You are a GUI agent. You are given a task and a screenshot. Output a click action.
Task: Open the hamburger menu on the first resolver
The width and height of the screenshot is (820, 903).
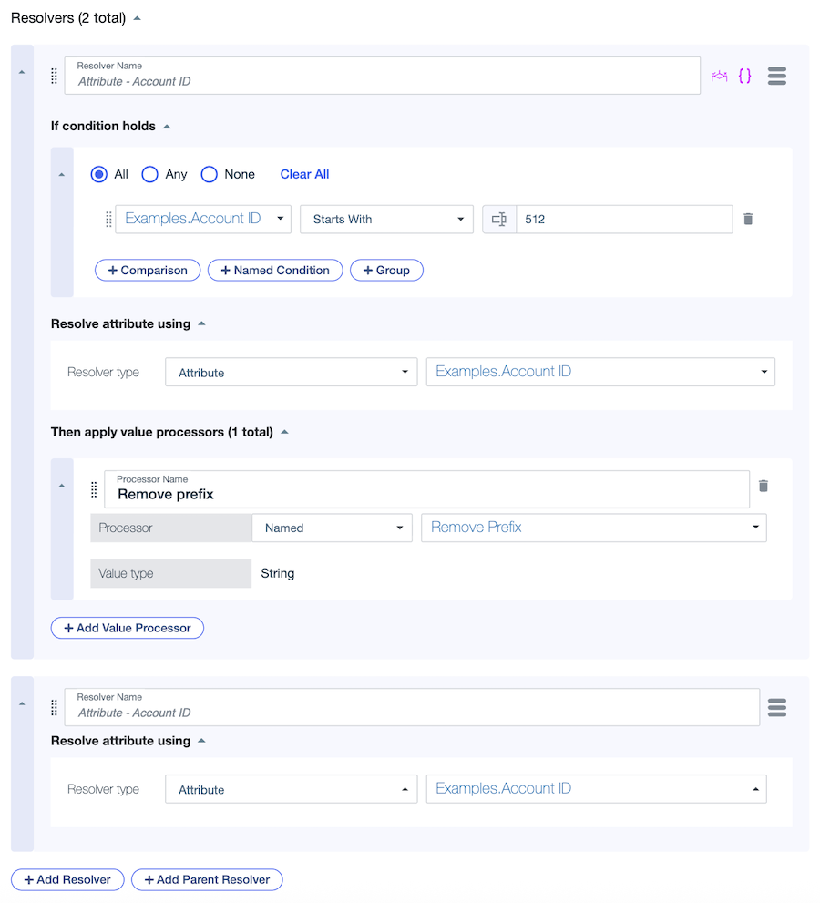pos(776,76)
